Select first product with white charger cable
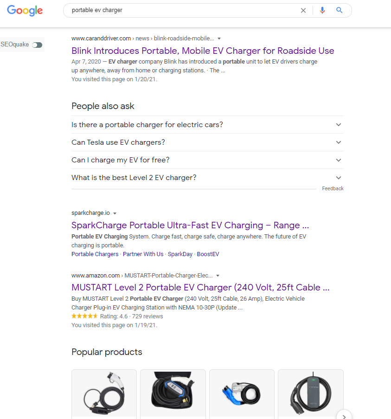The image size is (391, 419). (x=104, y=394)
